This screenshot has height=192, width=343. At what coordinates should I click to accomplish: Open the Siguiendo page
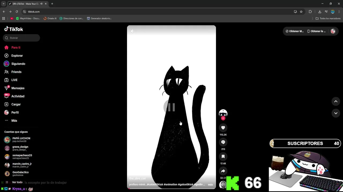[14, 64]
